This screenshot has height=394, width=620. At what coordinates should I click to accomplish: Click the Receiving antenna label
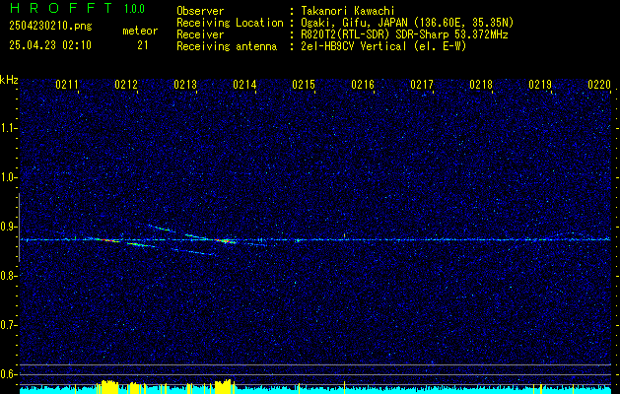pos(227,46)
